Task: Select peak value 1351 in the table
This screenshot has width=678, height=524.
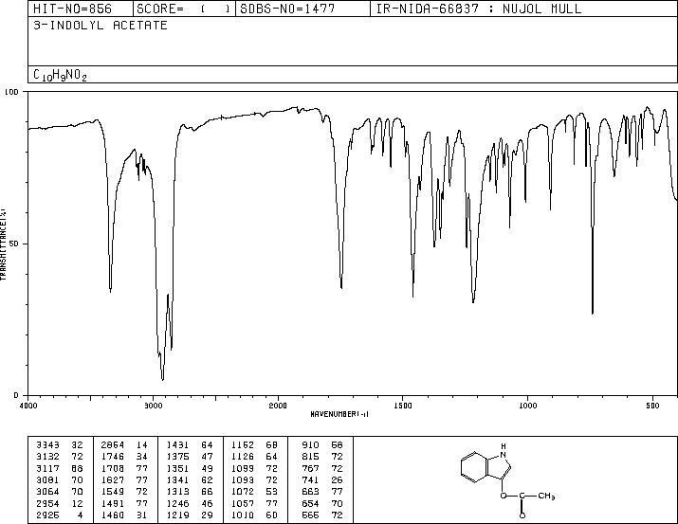Action: coord(177,468)
